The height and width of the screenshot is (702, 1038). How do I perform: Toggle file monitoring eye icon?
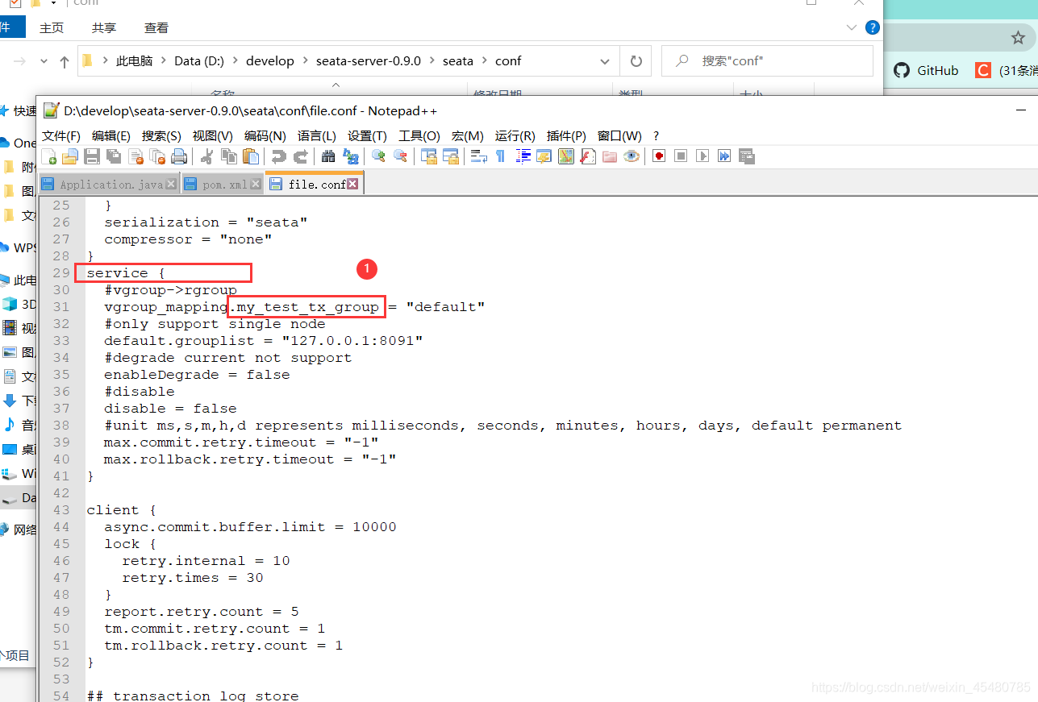coord(632,156)
